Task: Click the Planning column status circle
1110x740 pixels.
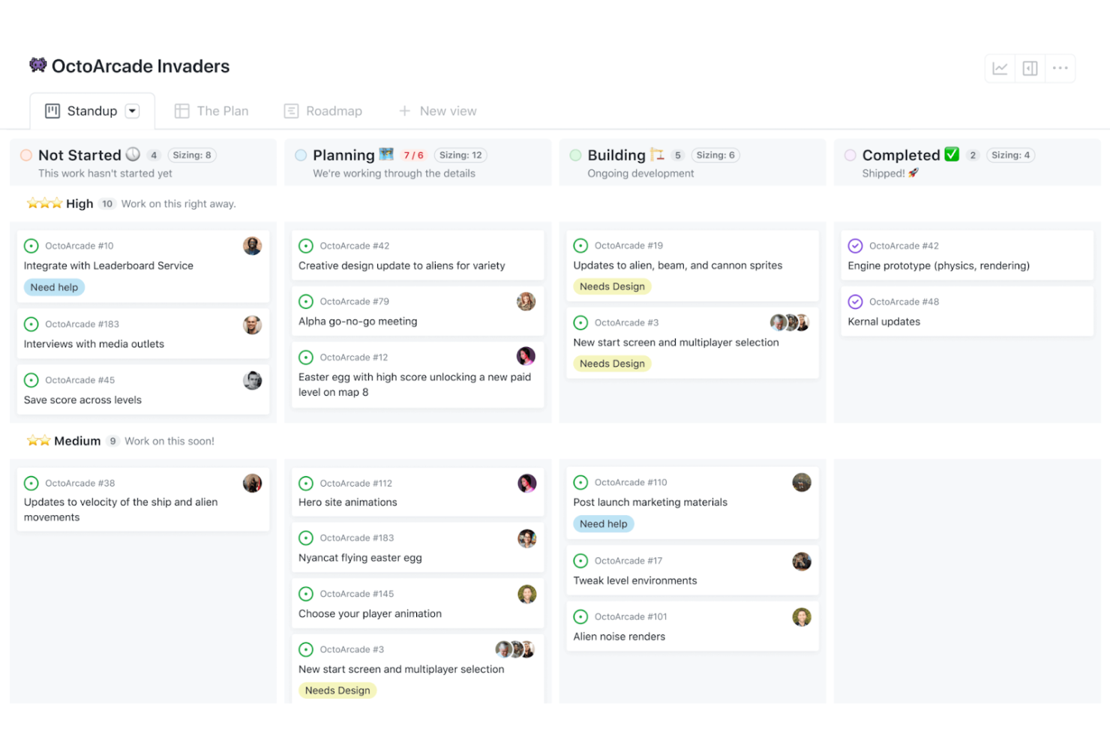Action: 301,155
